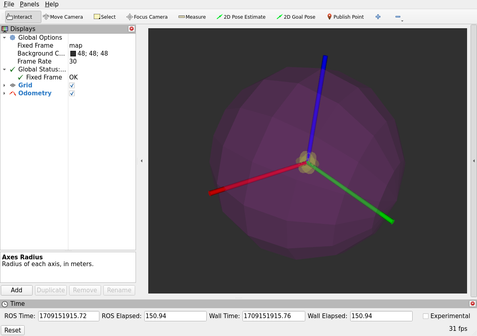
Task: Open the Panels menu
Action: click(x=29, y=4)
